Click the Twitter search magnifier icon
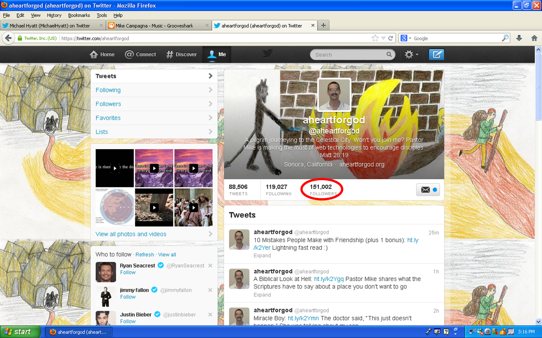 (389, 55)
